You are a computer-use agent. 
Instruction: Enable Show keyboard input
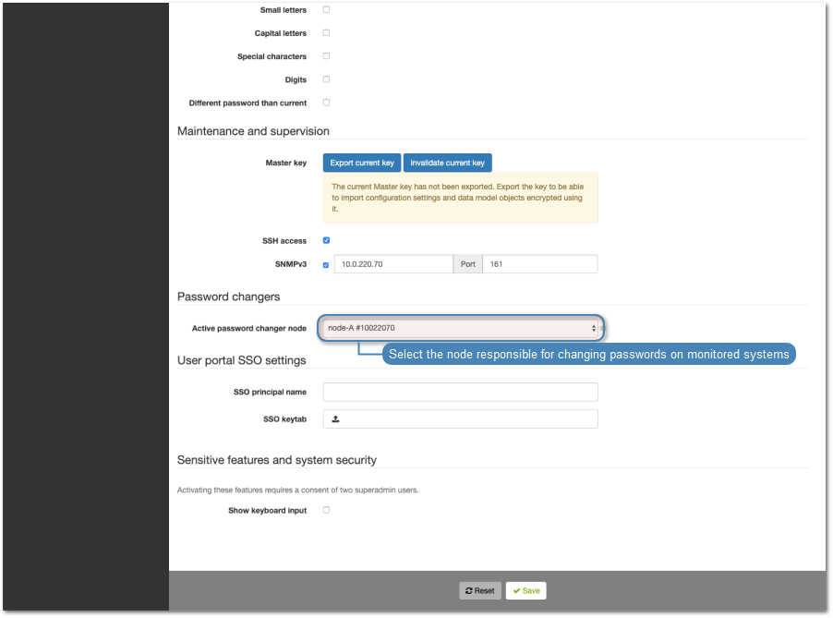pyautogui.click(x=325, y=509)
